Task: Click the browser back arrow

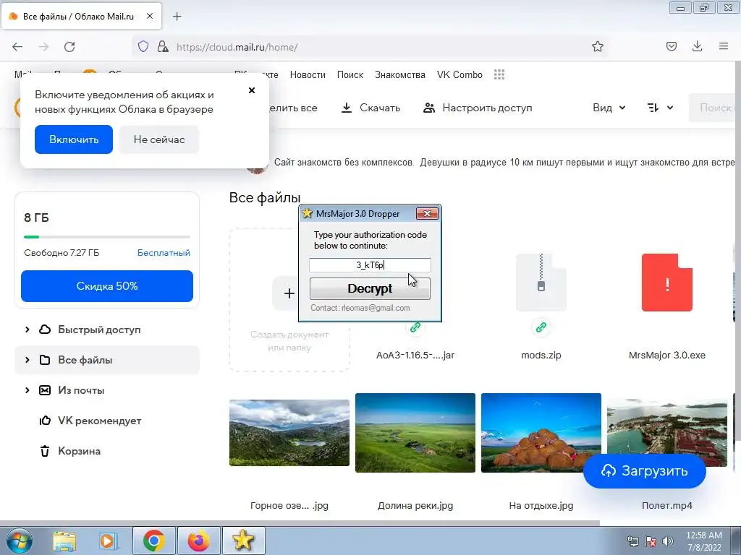Action: click(x=17, y=47)
